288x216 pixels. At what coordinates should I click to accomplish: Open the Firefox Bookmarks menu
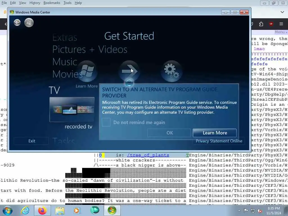[x=52, y=3]
